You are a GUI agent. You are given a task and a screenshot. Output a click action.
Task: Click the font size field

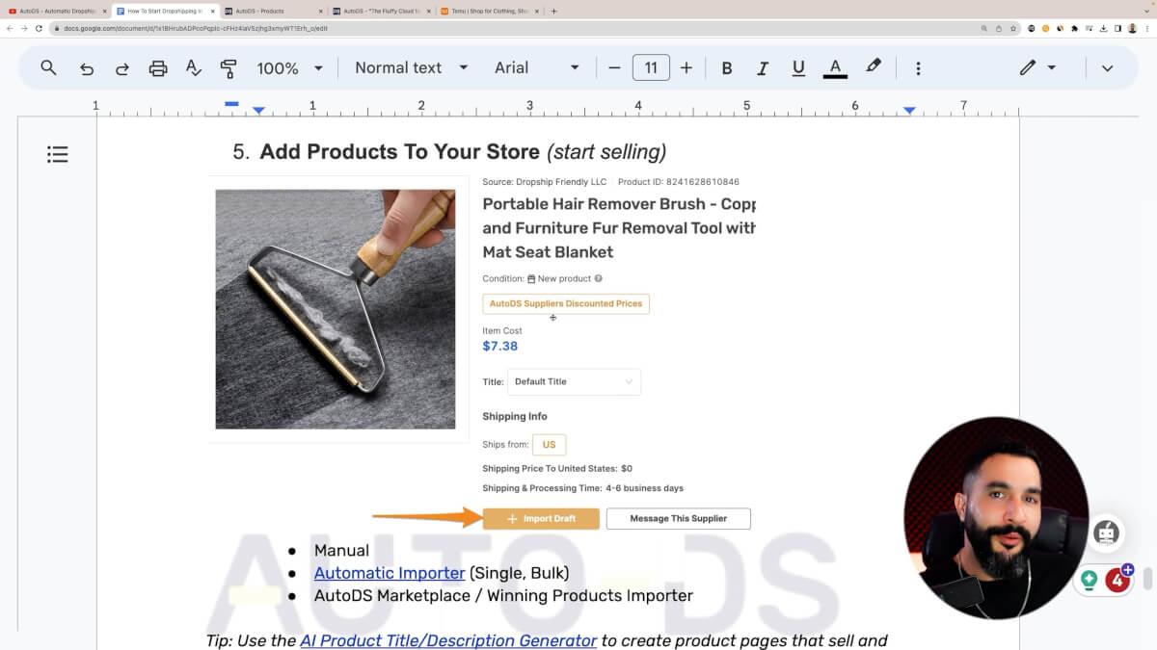tap(651, 67)
